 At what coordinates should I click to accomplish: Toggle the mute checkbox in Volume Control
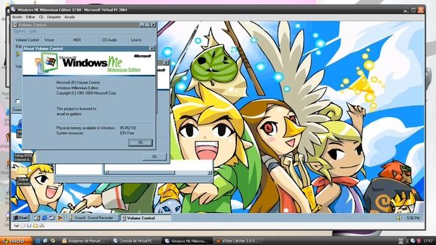(18, 101)
